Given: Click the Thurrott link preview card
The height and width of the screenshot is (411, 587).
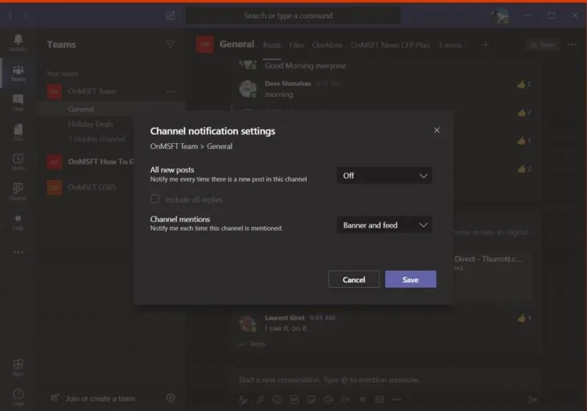Looking at the screenshot, I should coord(492,277).
